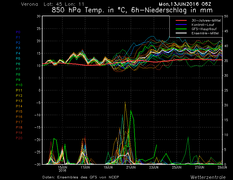This screenshot has height=180, width=233.
Task: Select the 45 mm precipitation axis value
Action: 226,31
